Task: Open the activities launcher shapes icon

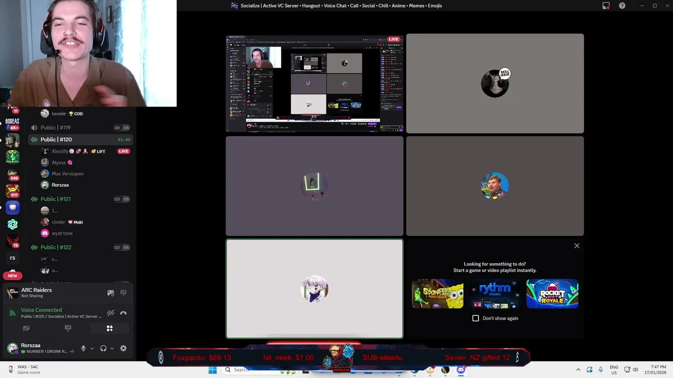Action: tap(109, 328)
